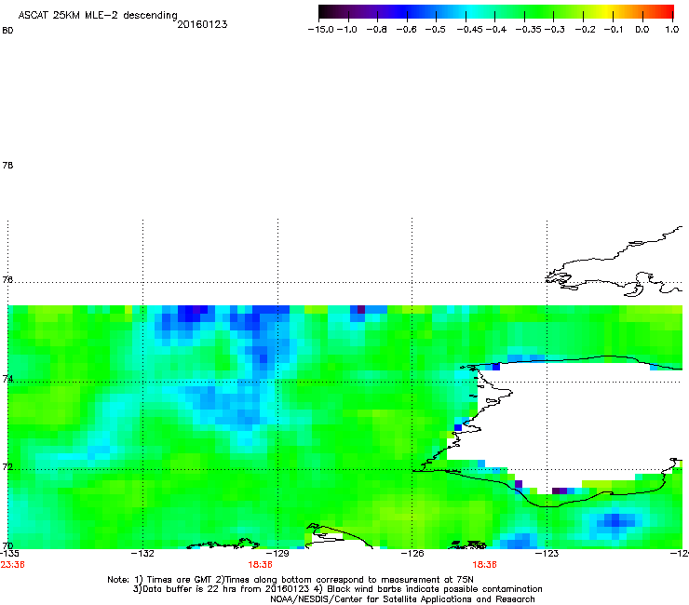Screen dimensions: 689x605
Task: Click the latitude label '76' on the left axis
Action: click(x=7, y=279)
